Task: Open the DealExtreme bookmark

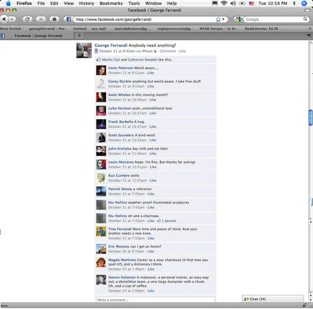Action: point(263,29)
